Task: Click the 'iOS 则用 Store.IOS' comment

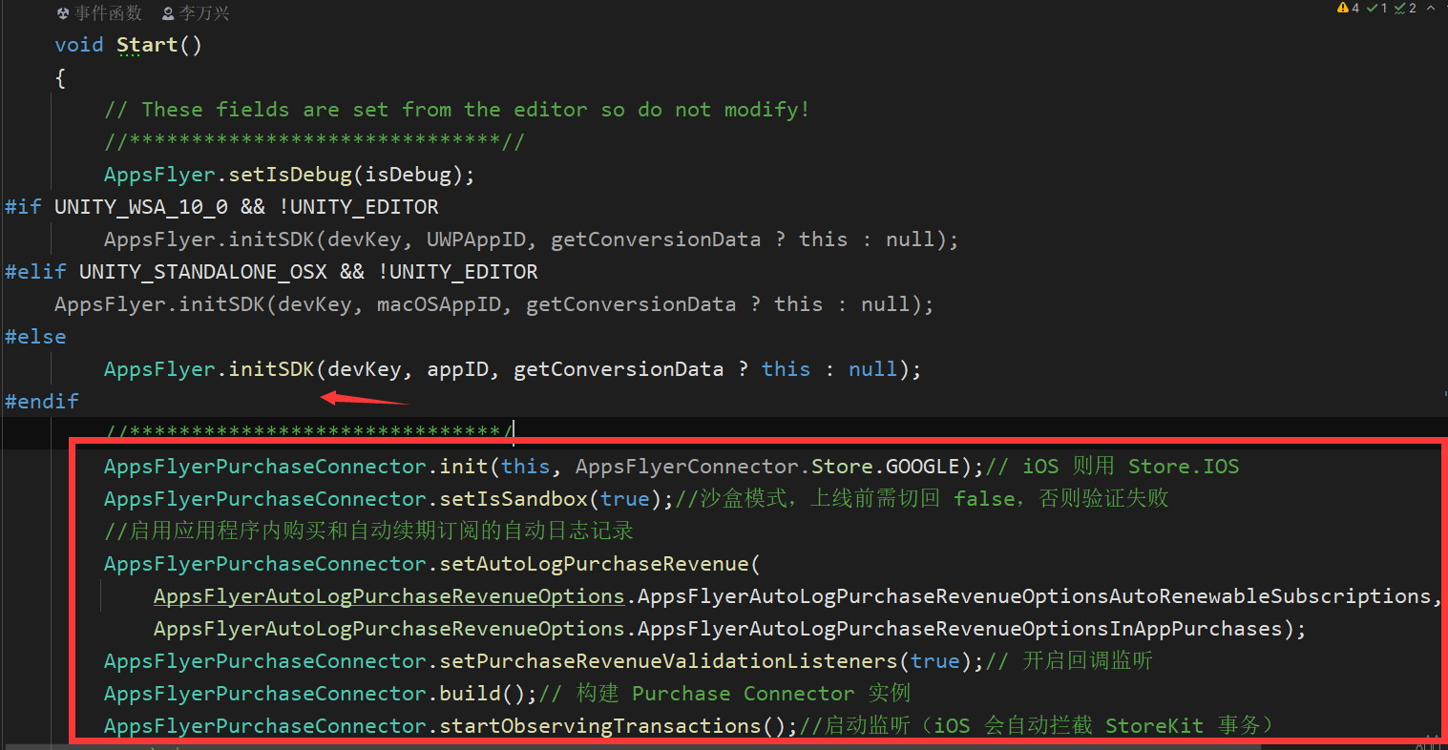Action: pyautogui.click(x=1112, y=467)
